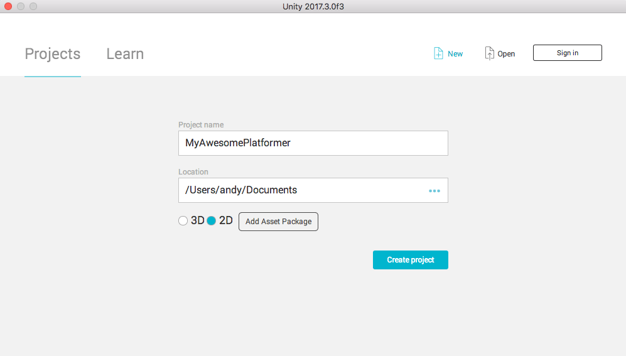Click the Open project document icon
626x356 pixels.
pos(490,53)
